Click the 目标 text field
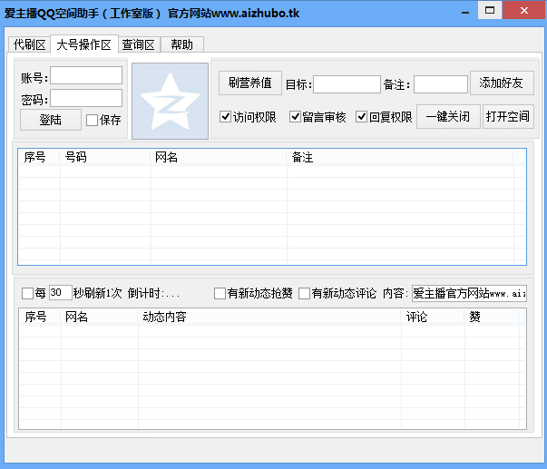The height and width of the screenshot is (469, 547). [347, 84]
